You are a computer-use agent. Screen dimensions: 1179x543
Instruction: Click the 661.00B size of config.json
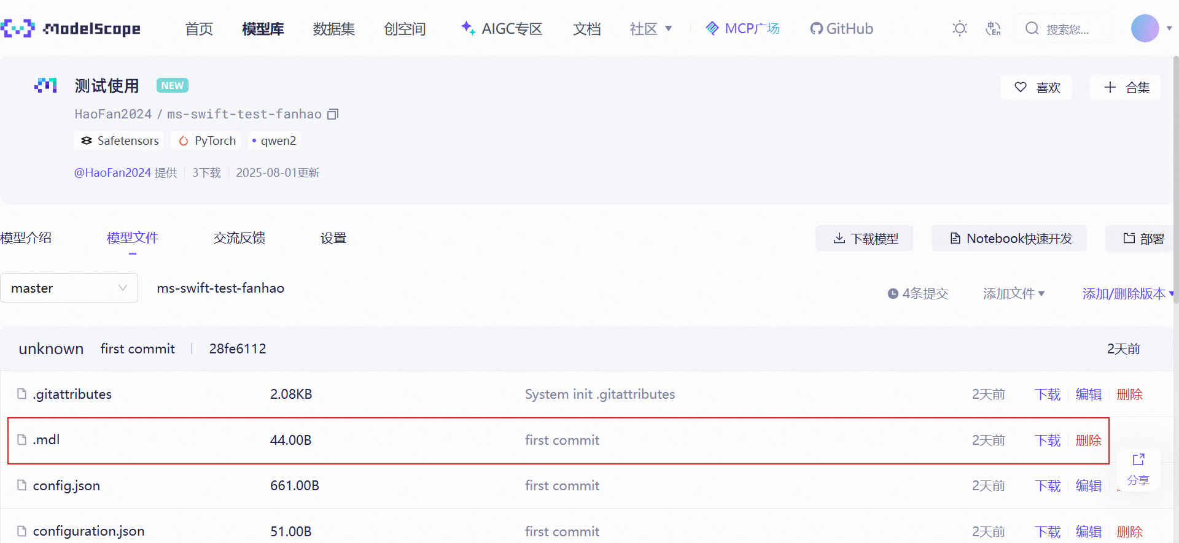click(x=295, y=485)
